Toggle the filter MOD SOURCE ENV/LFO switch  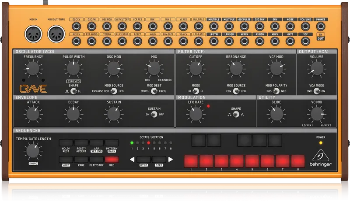click(236, 91)
